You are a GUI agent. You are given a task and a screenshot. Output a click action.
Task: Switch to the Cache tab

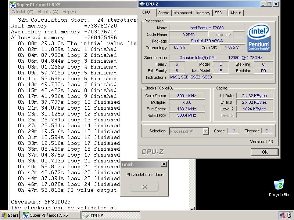pos(163,13)
